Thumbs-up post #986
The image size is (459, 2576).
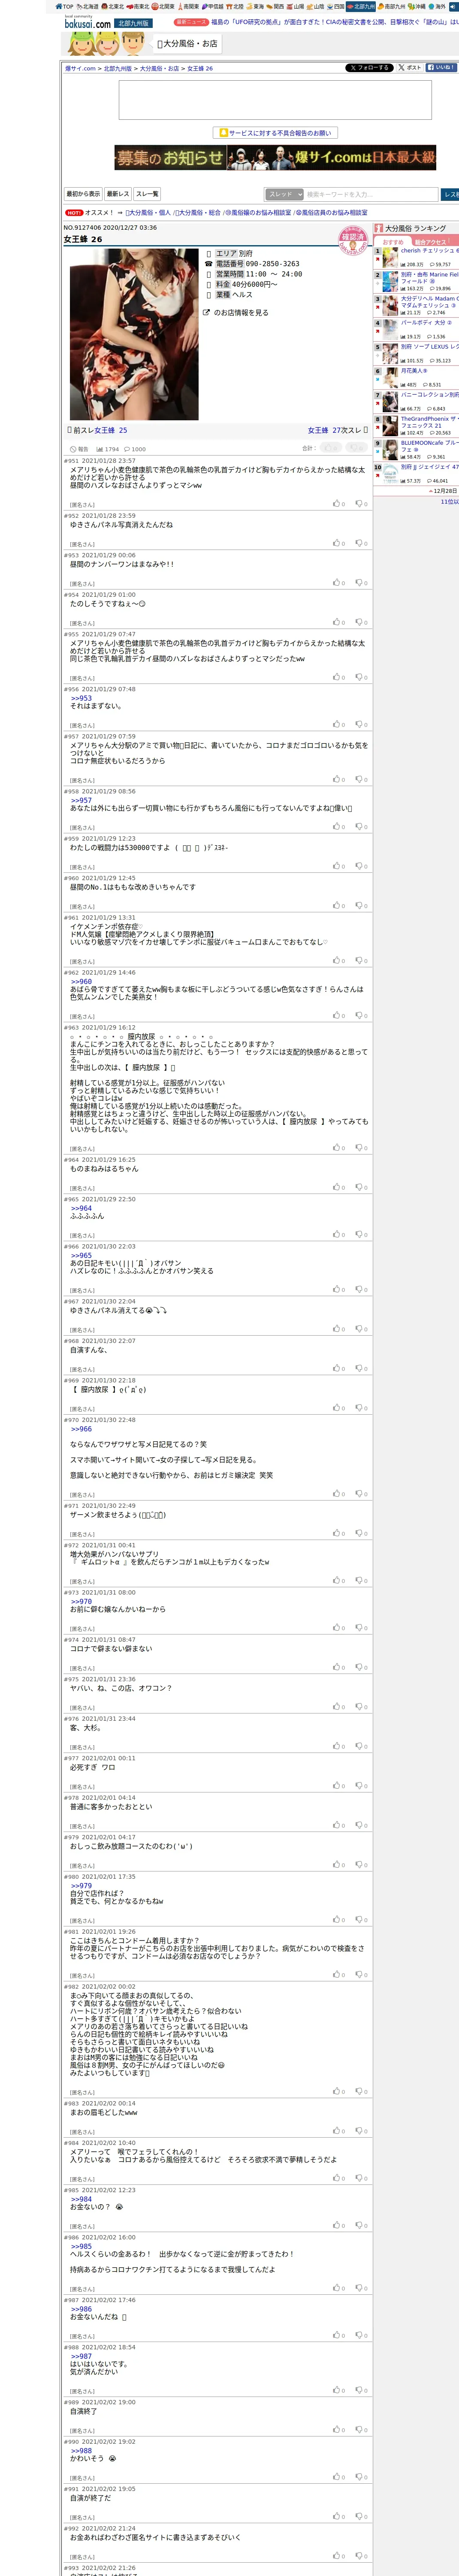[x=338, y=2288]
